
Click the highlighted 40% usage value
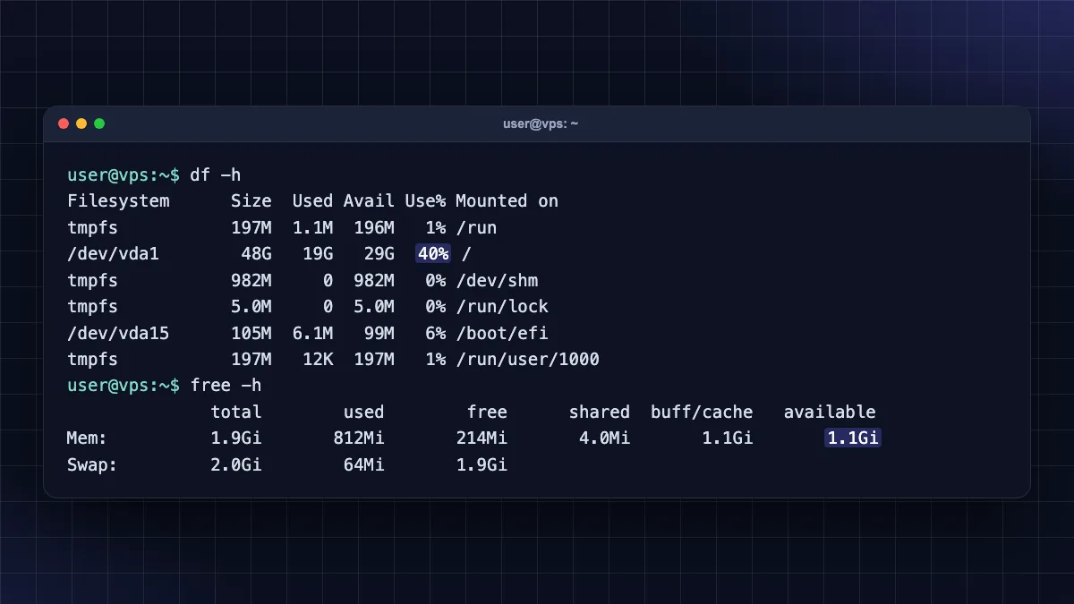point(432,254)
